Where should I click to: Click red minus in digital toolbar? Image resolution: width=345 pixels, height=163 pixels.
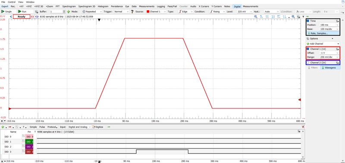(9, 127)
